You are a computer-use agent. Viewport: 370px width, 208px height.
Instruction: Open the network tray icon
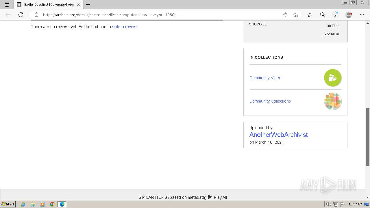336,204
